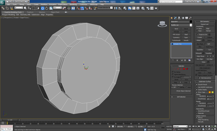The height and width of the screenshot is (131, 217).
Task: Activate Select and Move tool
Action: point(42,8)
